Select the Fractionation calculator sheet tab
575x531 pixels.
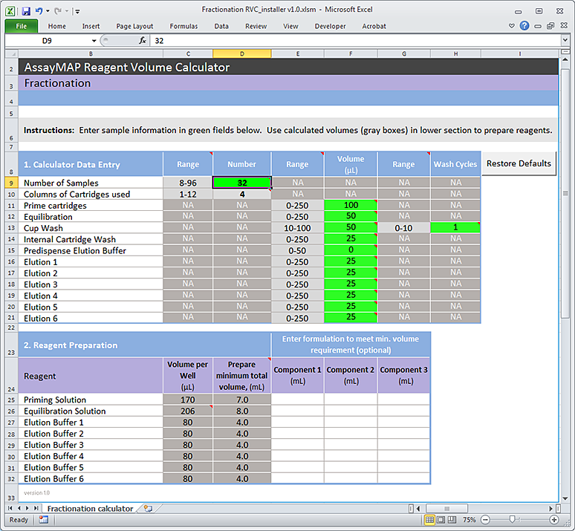click(x=90, y=509)
